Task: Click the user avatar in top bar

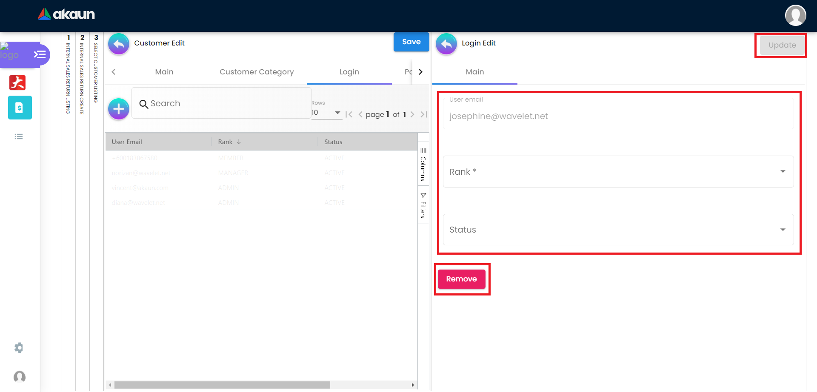Action: 795,16
